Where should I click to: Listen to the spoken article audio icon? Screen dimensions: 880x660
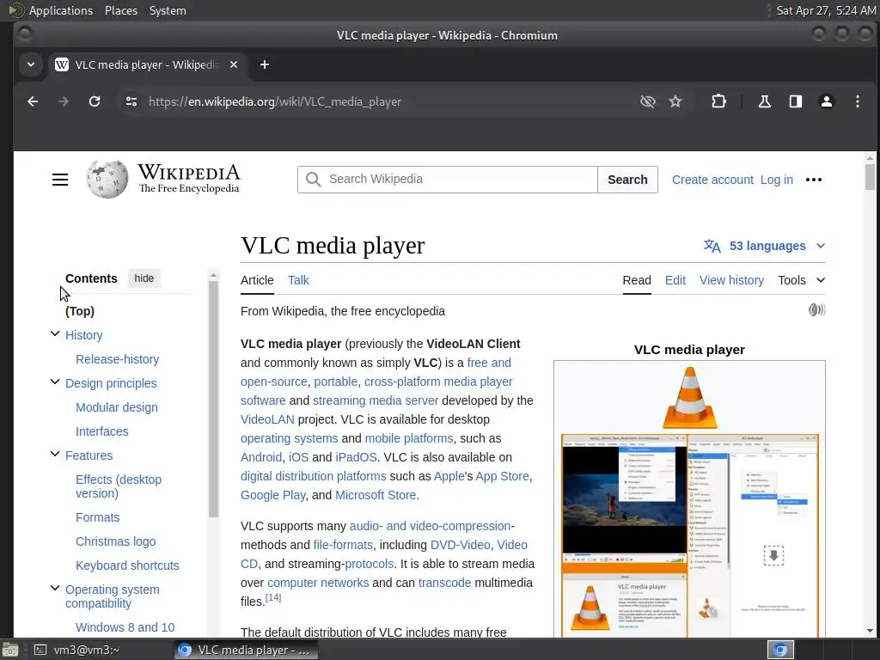pos(816,309)
